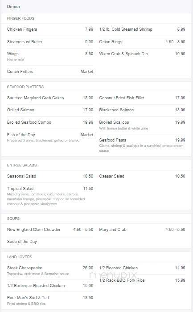Image resolution: width=193 pixels, height=312 pixels.
Task: Open the Finger Foods section header
Action: (21, 18)
